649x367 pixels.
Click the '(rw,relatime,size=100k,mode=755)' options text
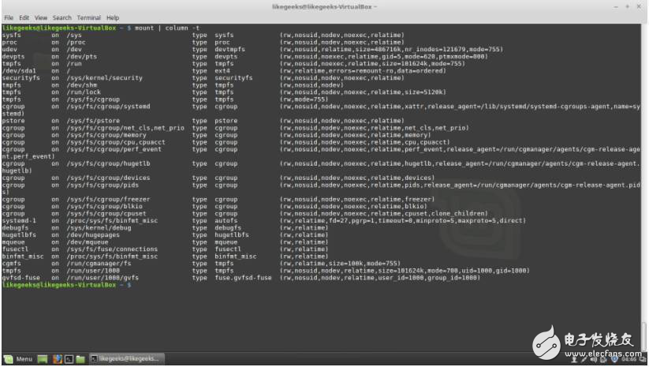[x=340, y=264]
